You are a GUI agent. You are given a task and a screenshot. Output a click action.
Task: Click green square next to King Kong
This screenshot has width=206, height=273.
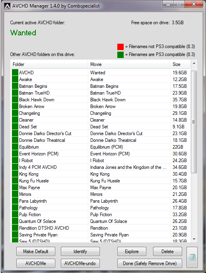click(x=15, y=174)
